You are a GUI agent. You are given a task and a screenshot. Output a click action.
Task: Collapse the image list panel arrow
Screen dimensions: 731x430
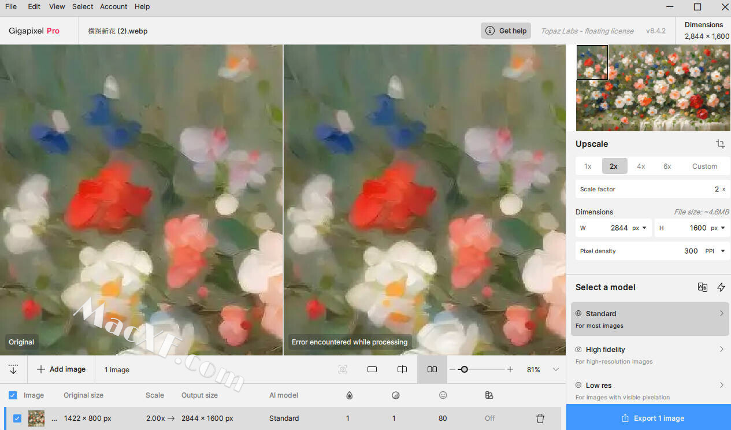pos(13,369)
